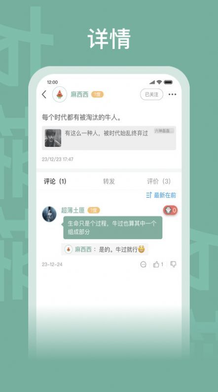Tap the level badge next to 麻西西
Screen dimensions: 218x392
pyautogui.click(x=97, y=95)
